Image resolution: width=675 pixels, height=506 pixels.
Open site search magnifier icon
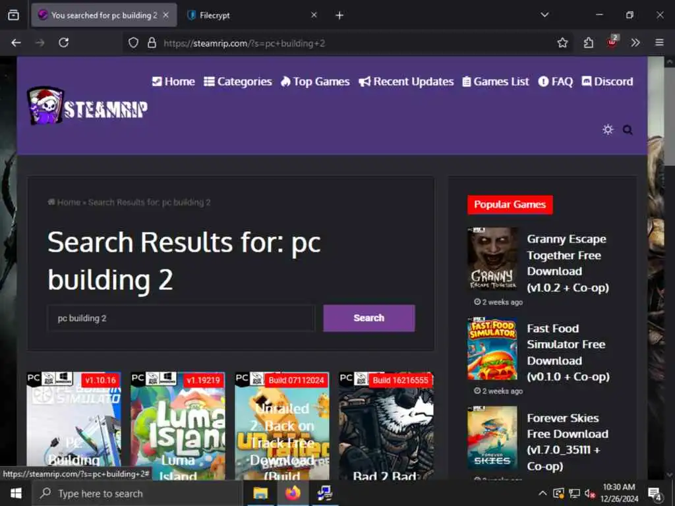(x=628, y=130)
